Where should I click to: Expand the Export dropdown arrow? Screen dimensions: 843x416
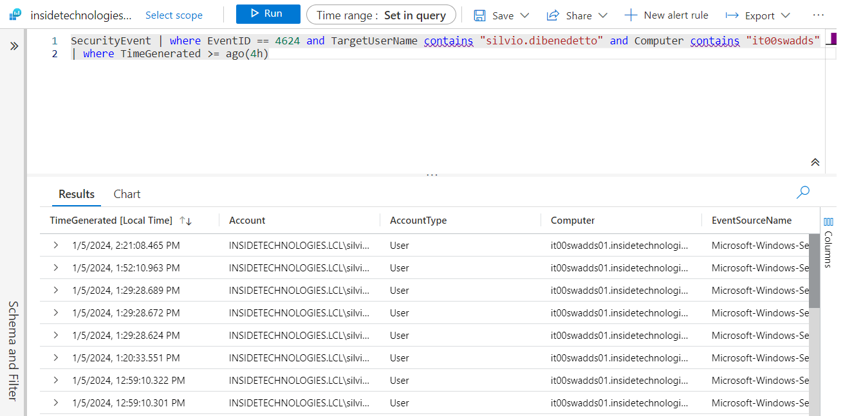pyautogui.click(x=785, y=15)
